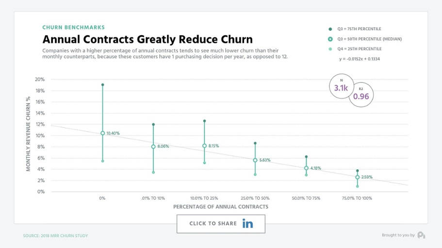Click the SOURCE: 2018 MRR CHURN STUDY text
The height and width of the screenshot is (248, 442).
(55, 235)
